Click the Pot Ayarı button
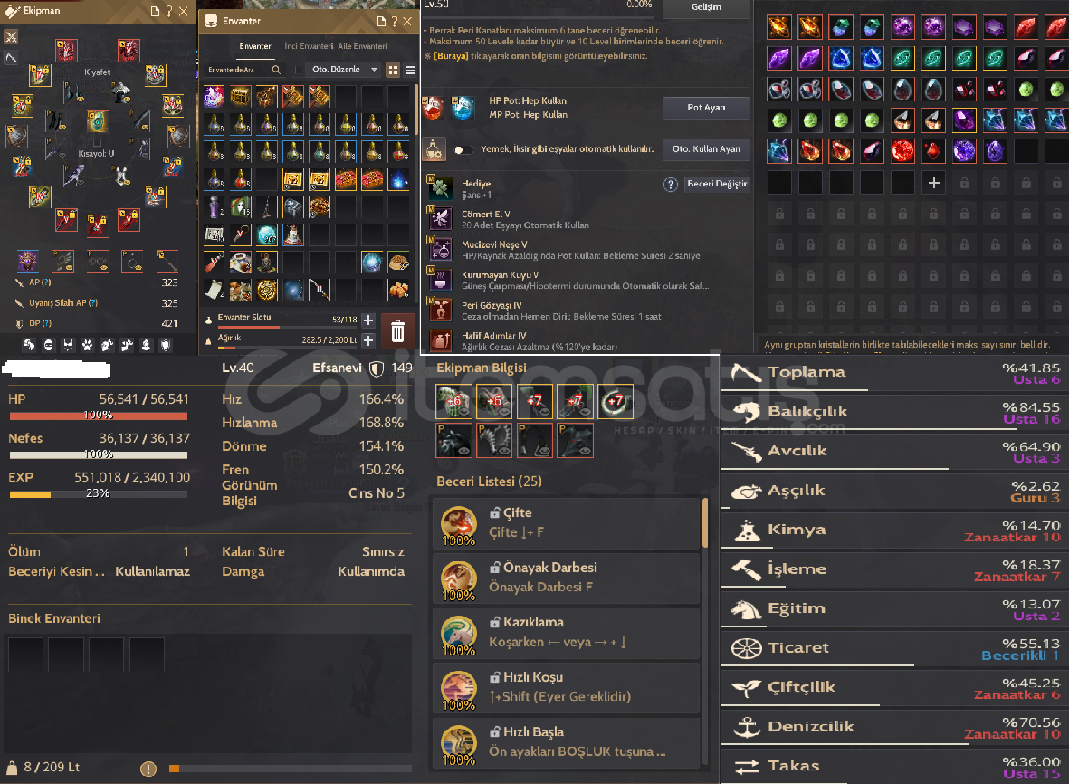This screenshot has width=1069, height=784. 706,108
